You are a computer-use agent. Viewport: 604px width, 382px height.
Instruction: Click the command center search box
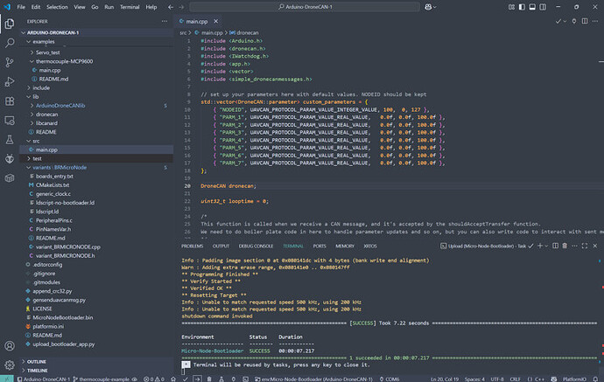tap(305, 7)
